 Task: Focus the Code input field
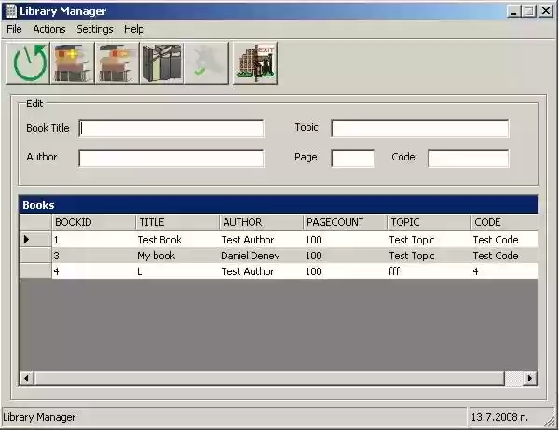(469, 159)
